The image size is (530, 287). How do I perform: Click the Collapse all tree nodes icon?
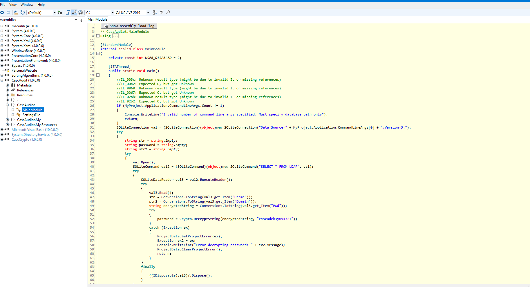pyautogui.click(x=161, y=12)
